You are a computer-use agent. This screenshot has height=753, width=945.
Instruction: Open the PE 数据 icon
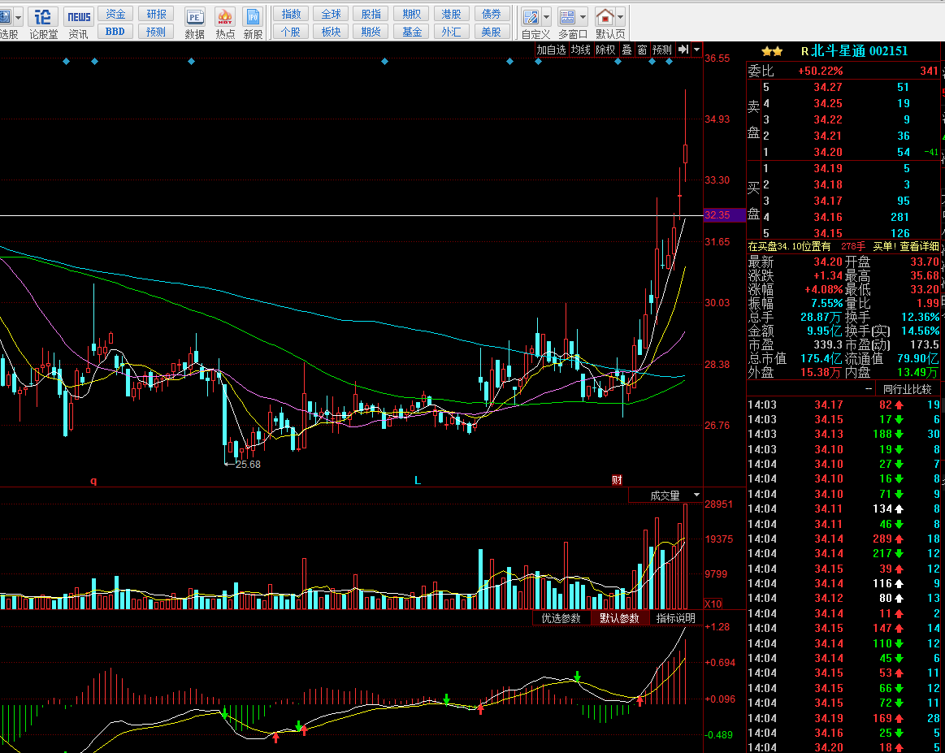tap(195, 24)
